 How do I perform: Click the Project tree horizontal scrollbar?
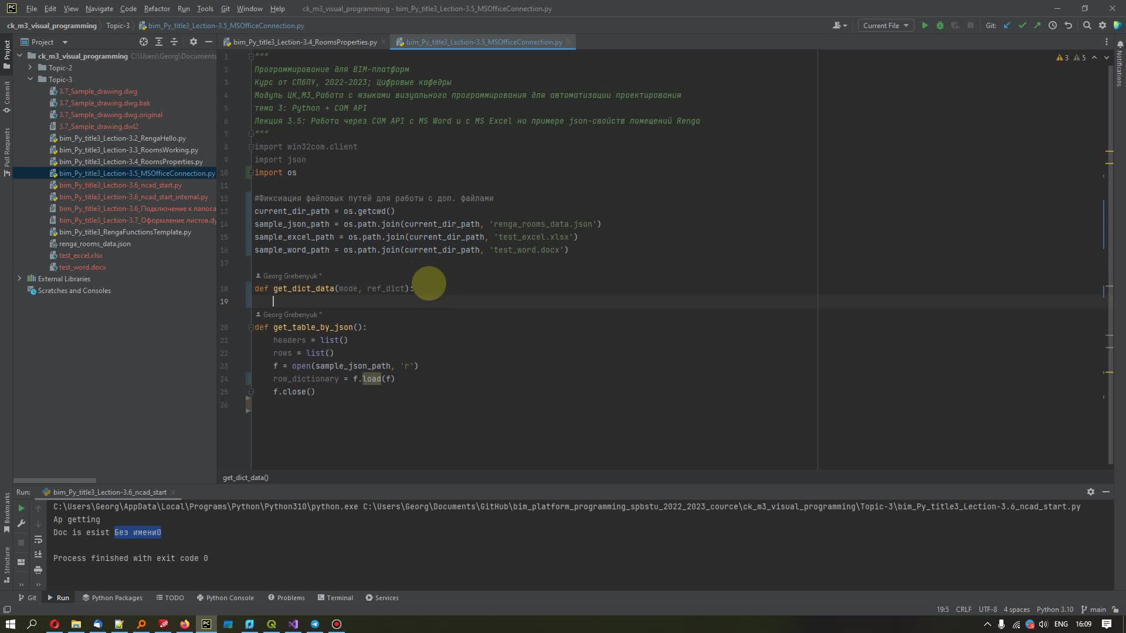pyautogui.click(x=55, y=481)
